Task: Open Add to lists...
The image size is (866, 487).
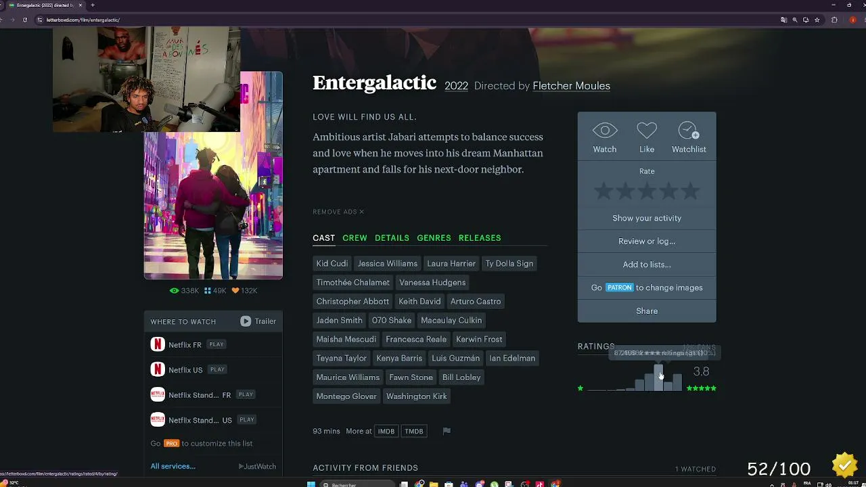Action: click(x=647, y=264)
